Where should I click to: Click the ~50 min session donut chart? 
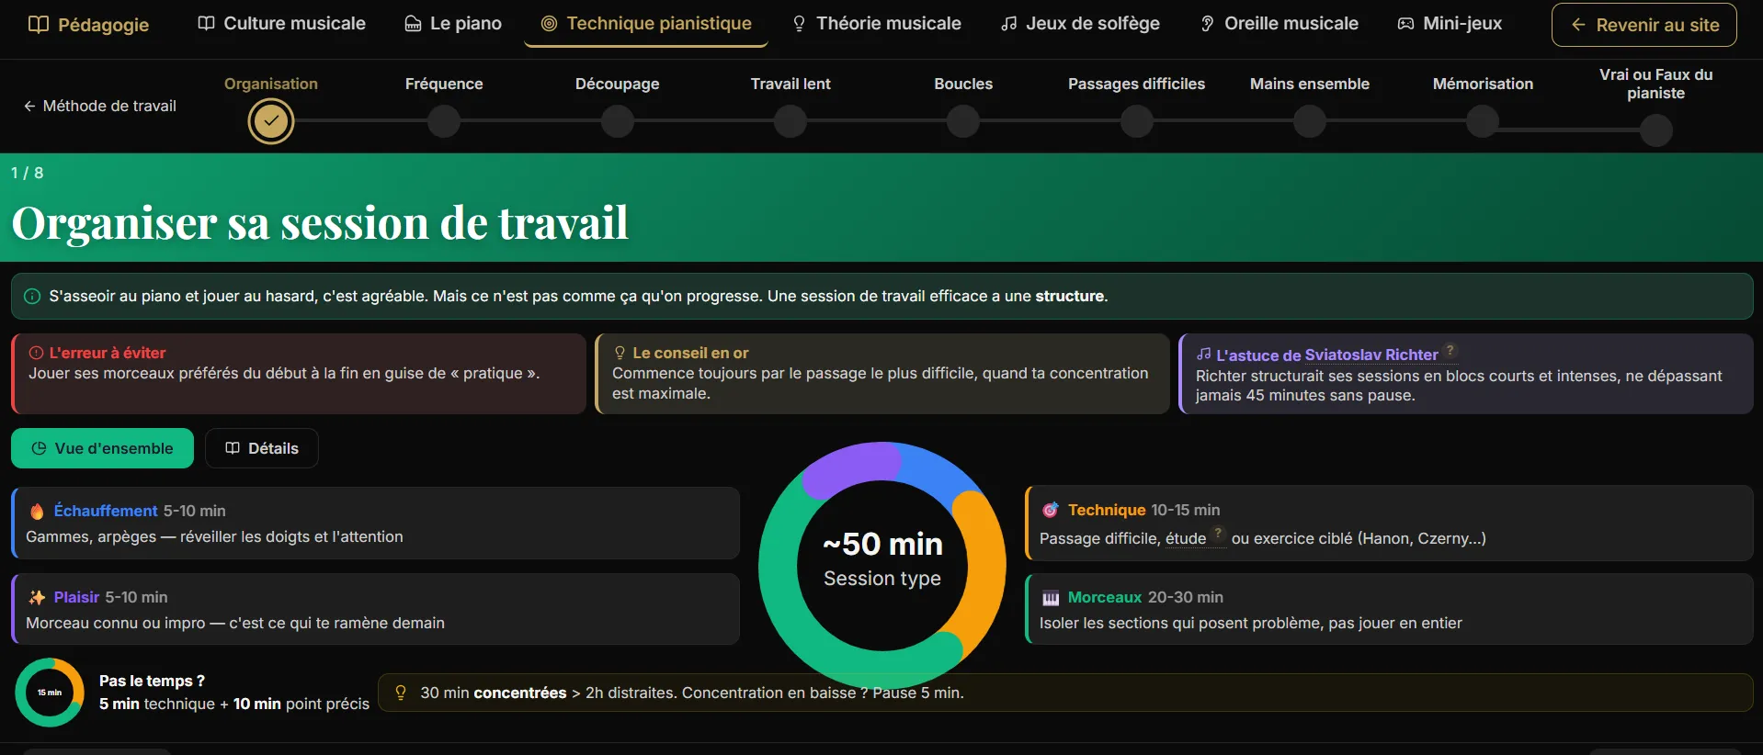tap(882, 565)
